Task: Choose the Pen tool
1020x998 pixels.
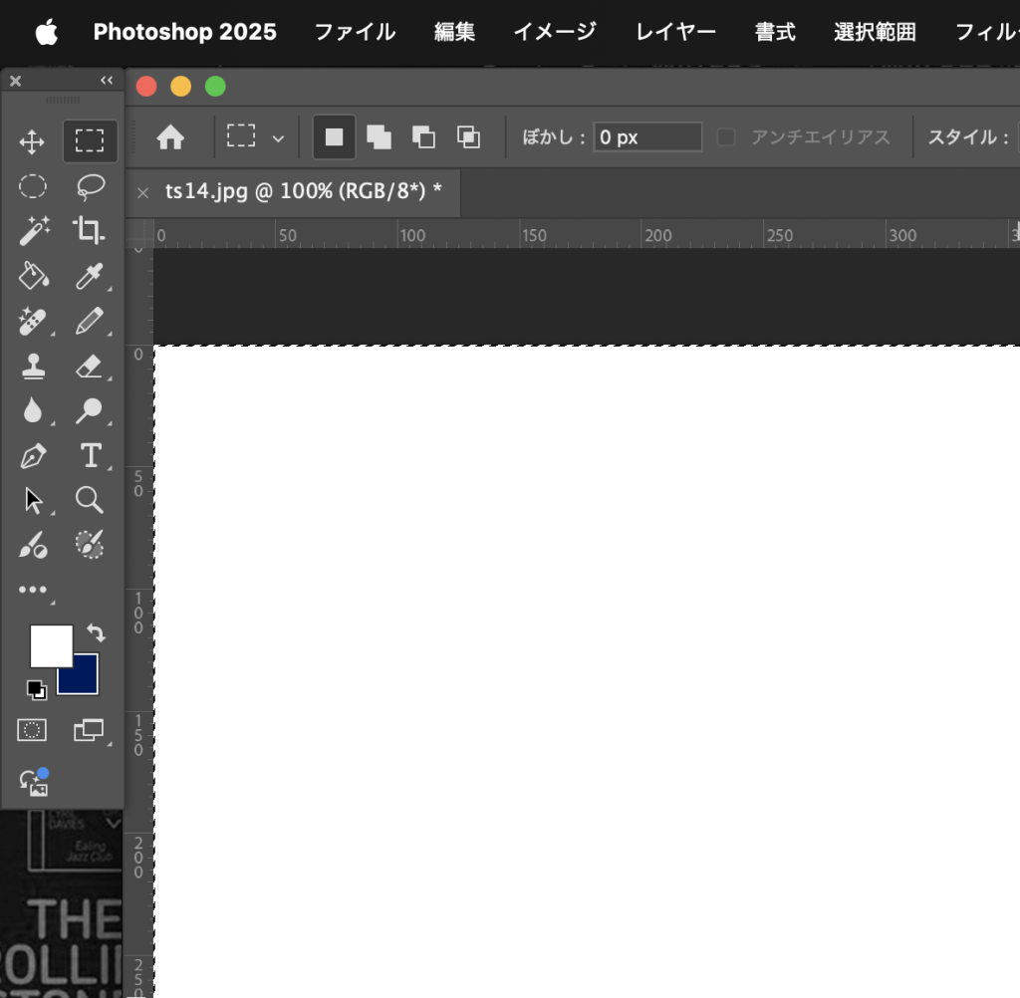Action: (x=32, y=456)
